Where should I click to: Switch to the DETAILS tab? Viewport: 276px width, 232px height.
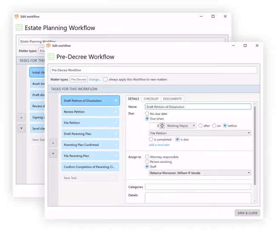click(133, 99)
